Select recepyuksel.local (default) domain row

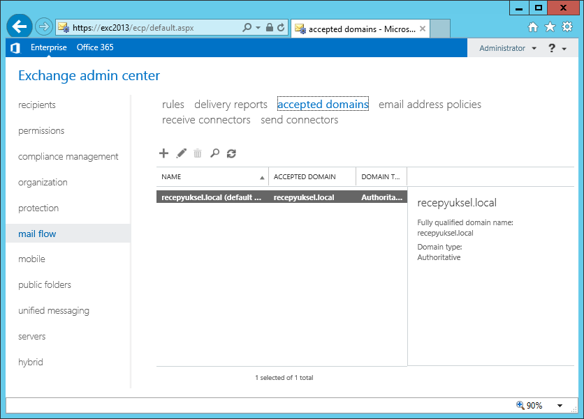point(282,197)
